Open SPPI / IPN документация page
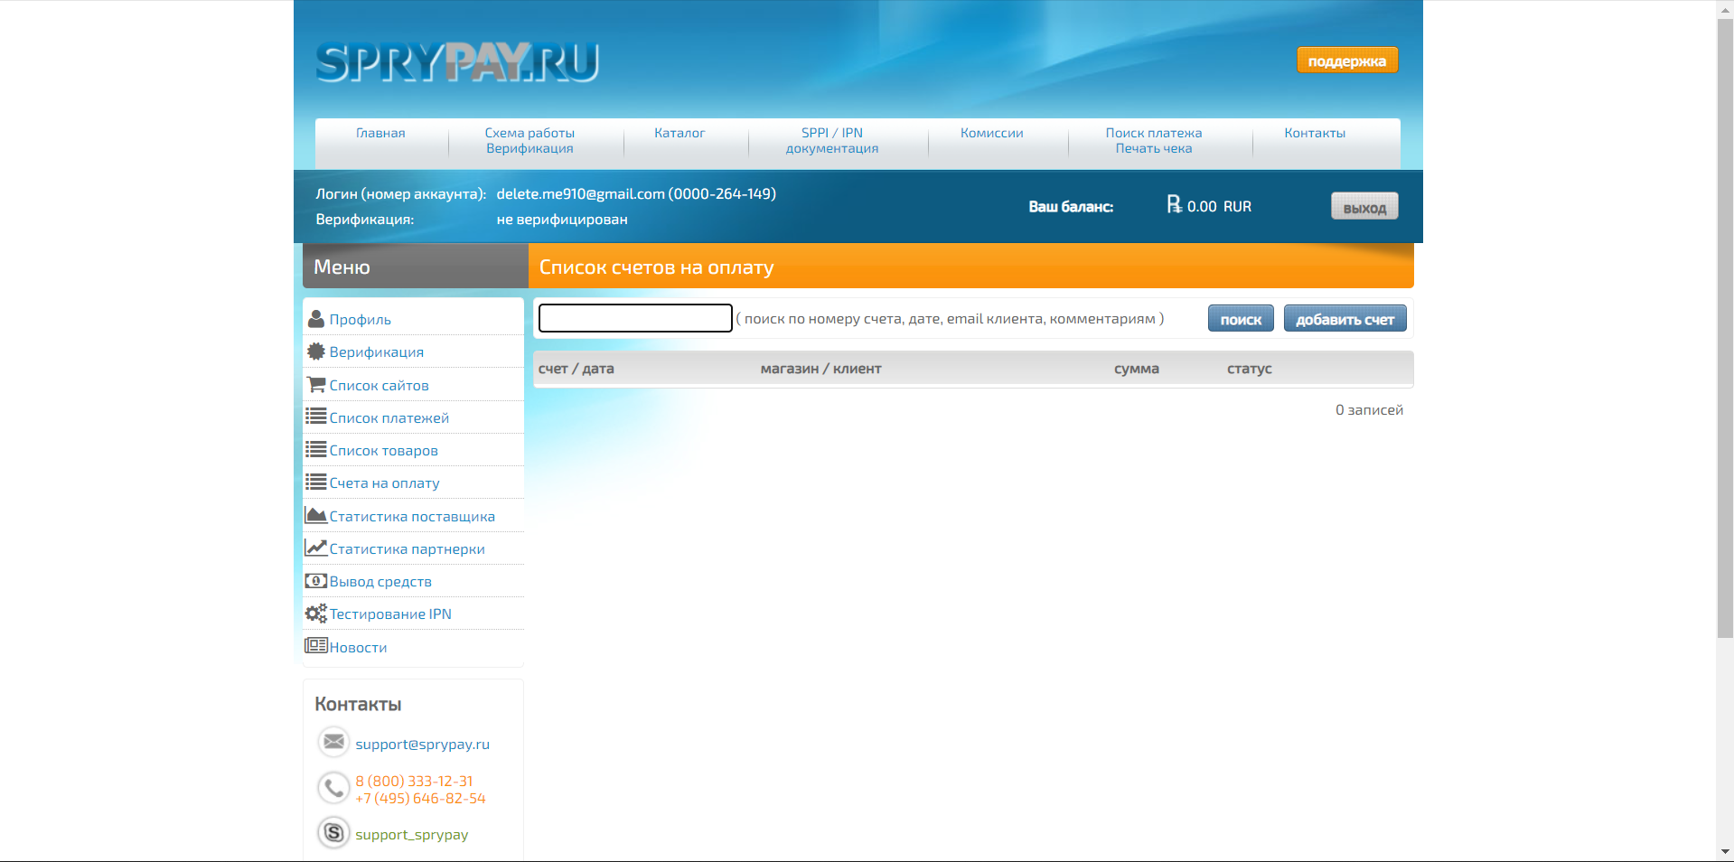This screenshot has height=862, width=1734. [832, 141]
